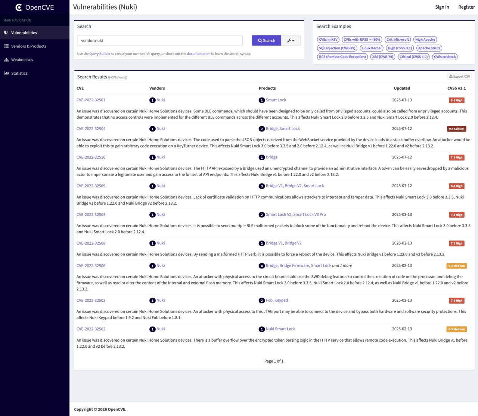Open the Query Builder link
Image resolution: width=478 pixels, height=416 pixels.
pyautogui.click(x=100, y=54)
